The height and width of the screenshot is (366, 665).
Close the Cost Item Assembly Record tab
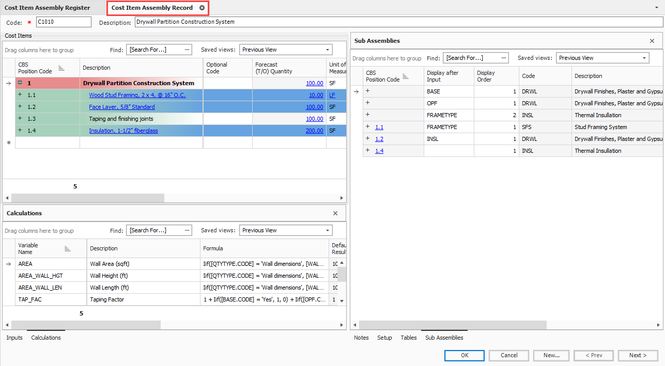(202, 8)
